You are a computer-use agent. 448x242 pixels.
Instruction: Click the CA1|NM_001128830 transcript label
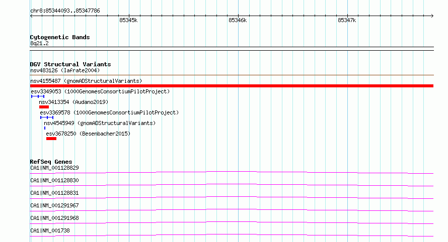click(54, 180)
